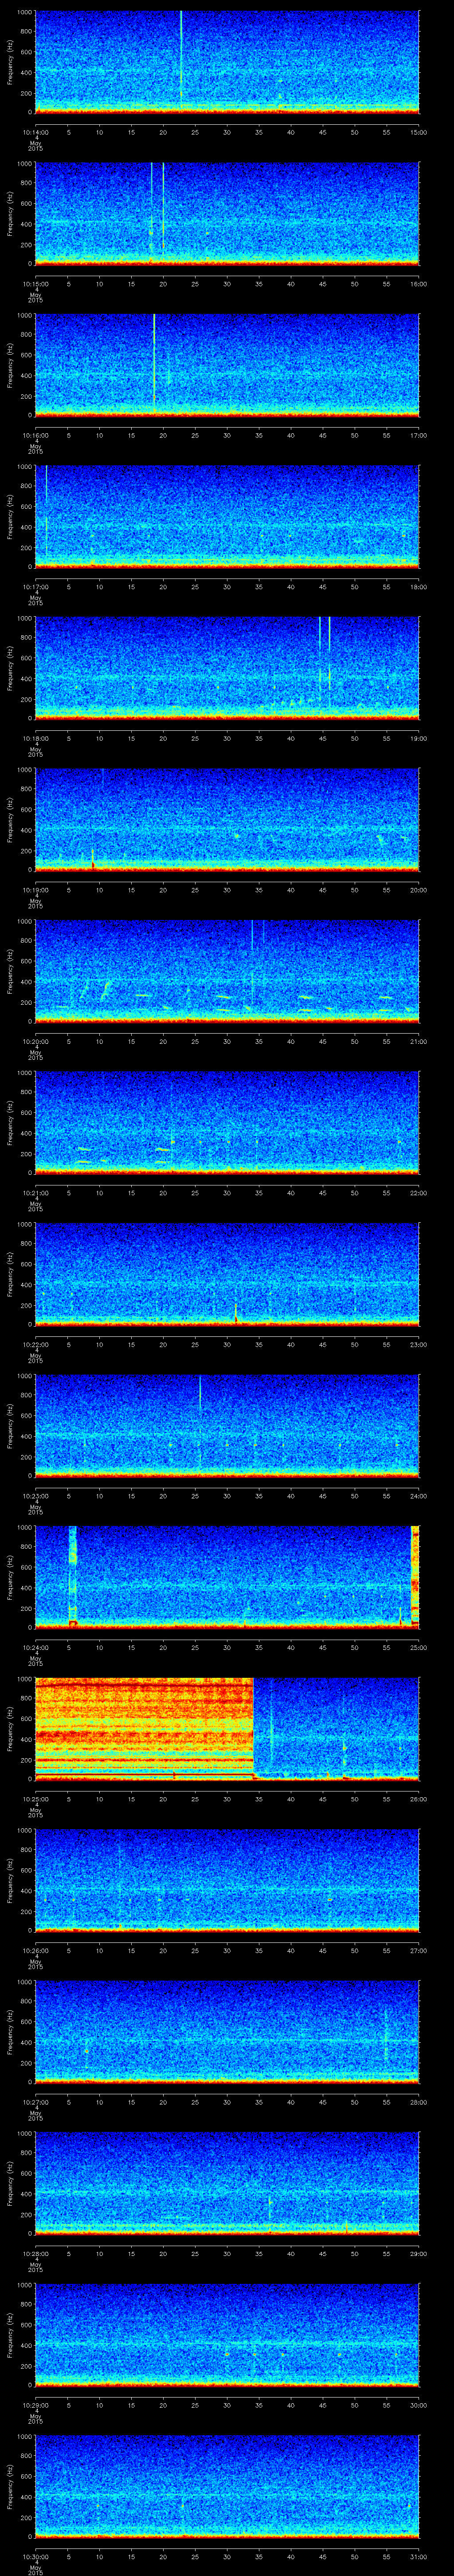Click the 10:18:00 start time label
This screenshot has height=2576, width=454.
pyautogui.click(x=35, y=738)
